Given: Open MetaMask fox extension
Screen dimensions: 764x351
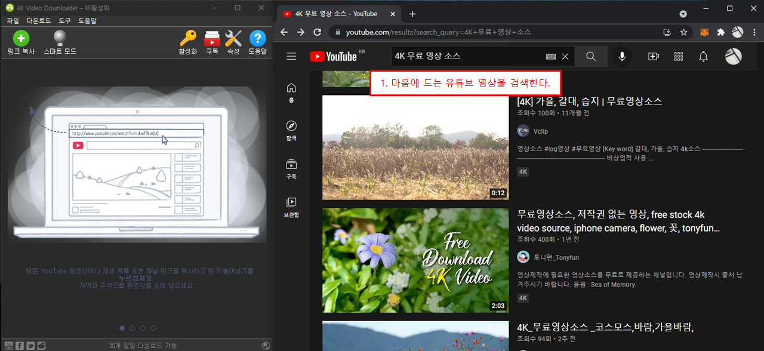Looking at the screenshot, I should [705, 32].
